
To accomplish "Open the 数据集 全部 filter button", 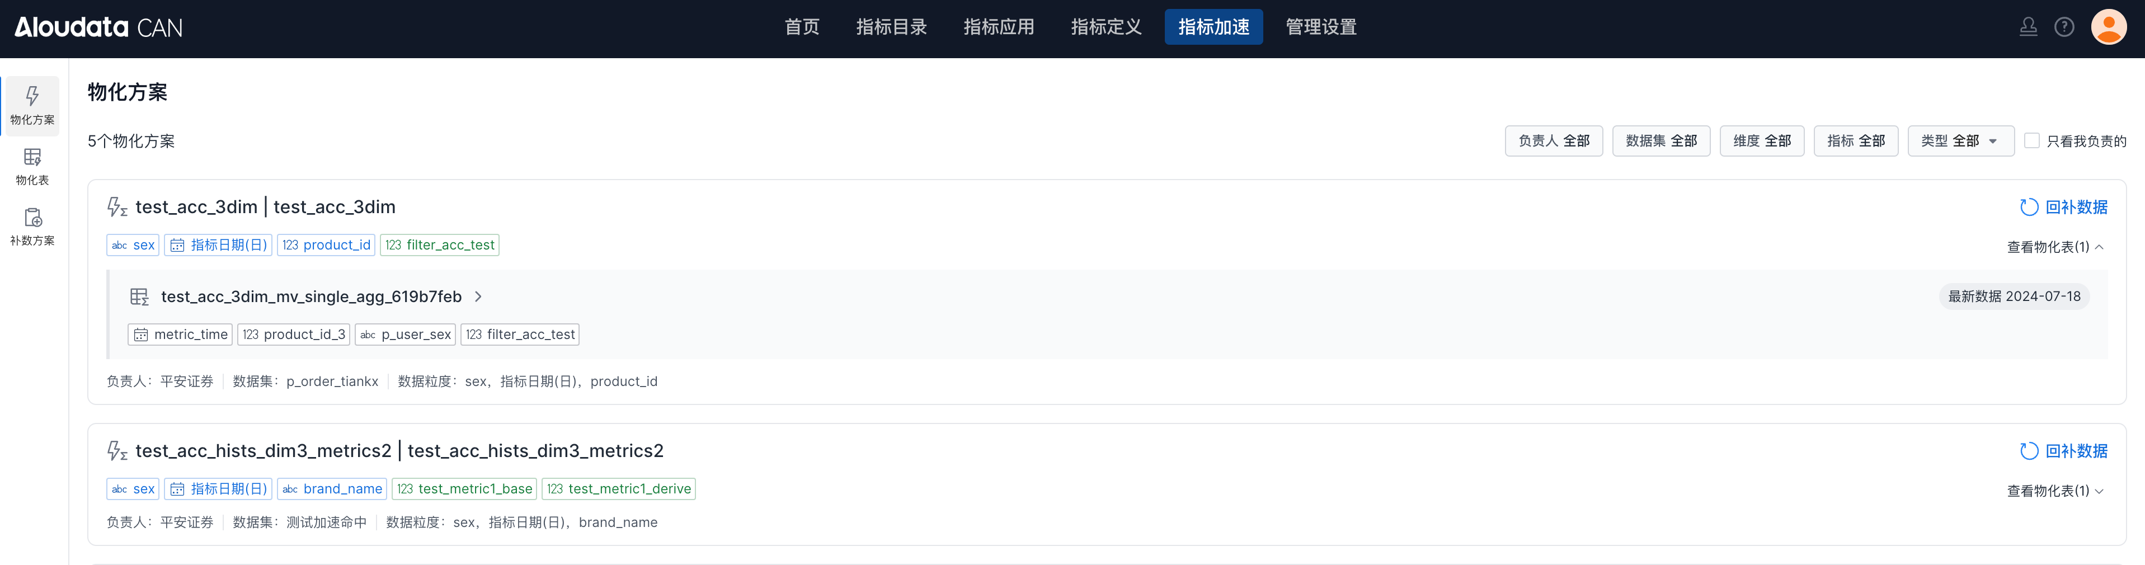I will pos(1661,140).
